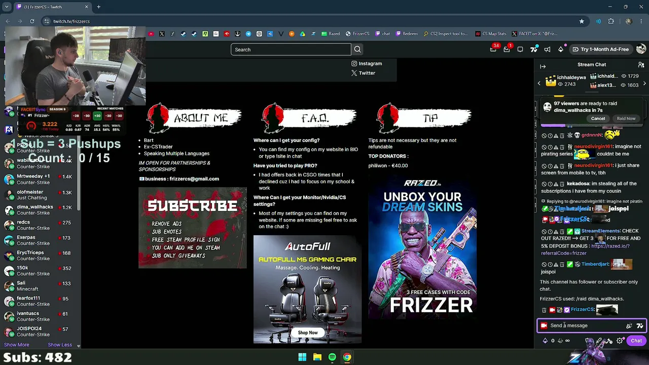The width and height of the screenshot is (649, 365).
Task: Open dima_wallhacks channel in sidebar
Action: [40, 210]
